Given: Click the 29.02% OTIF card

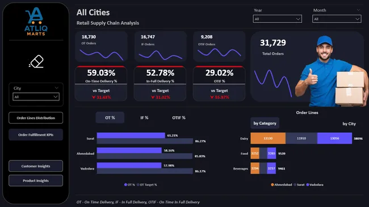Looking at the screenshot, I should coord(219,83).
